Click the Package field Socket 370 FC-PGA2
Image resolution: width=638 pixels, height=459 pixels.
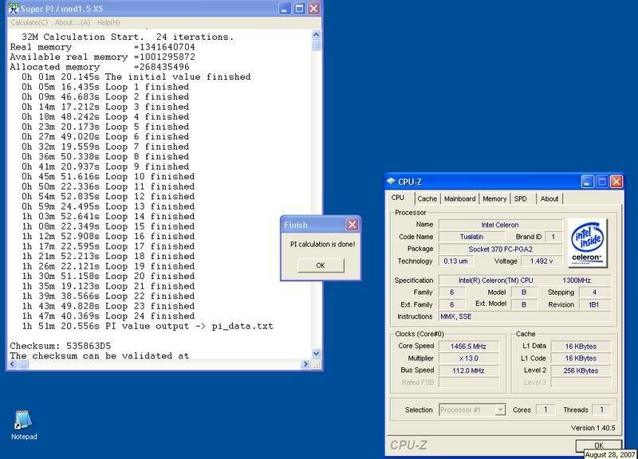click(501, 249)
